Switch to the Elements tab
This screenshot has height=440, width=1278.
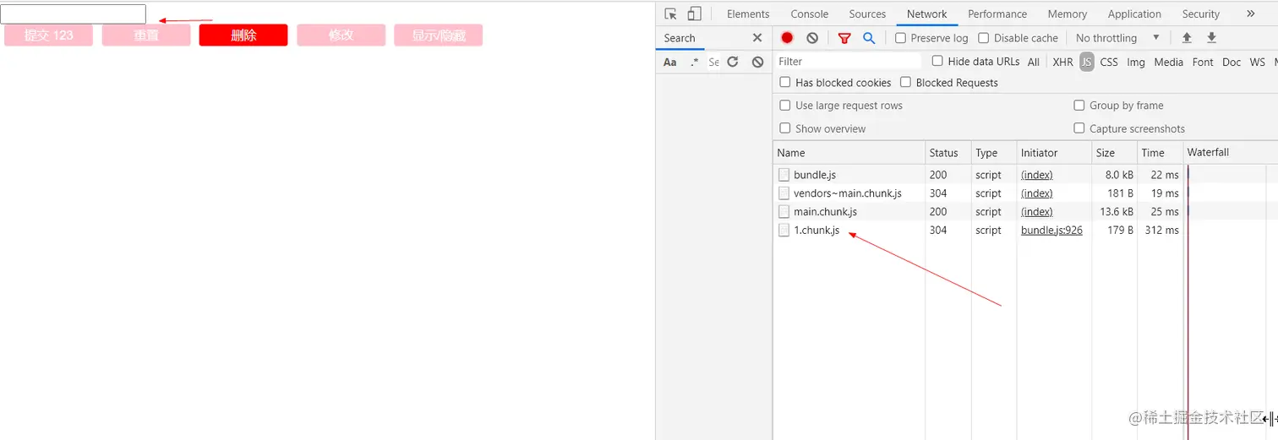tap(748, 14)
